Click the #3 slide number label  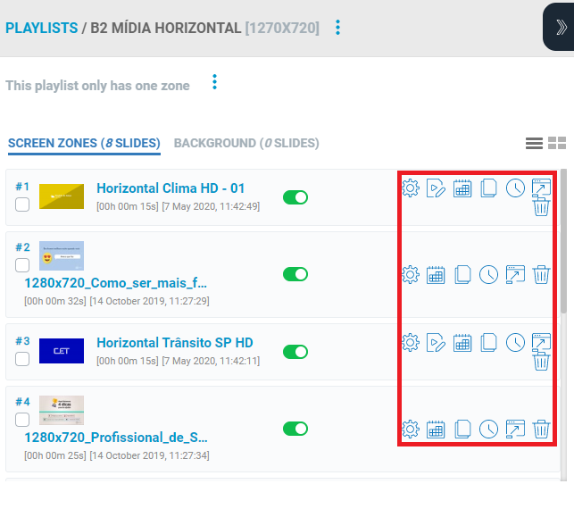click(x=22, y=341)
